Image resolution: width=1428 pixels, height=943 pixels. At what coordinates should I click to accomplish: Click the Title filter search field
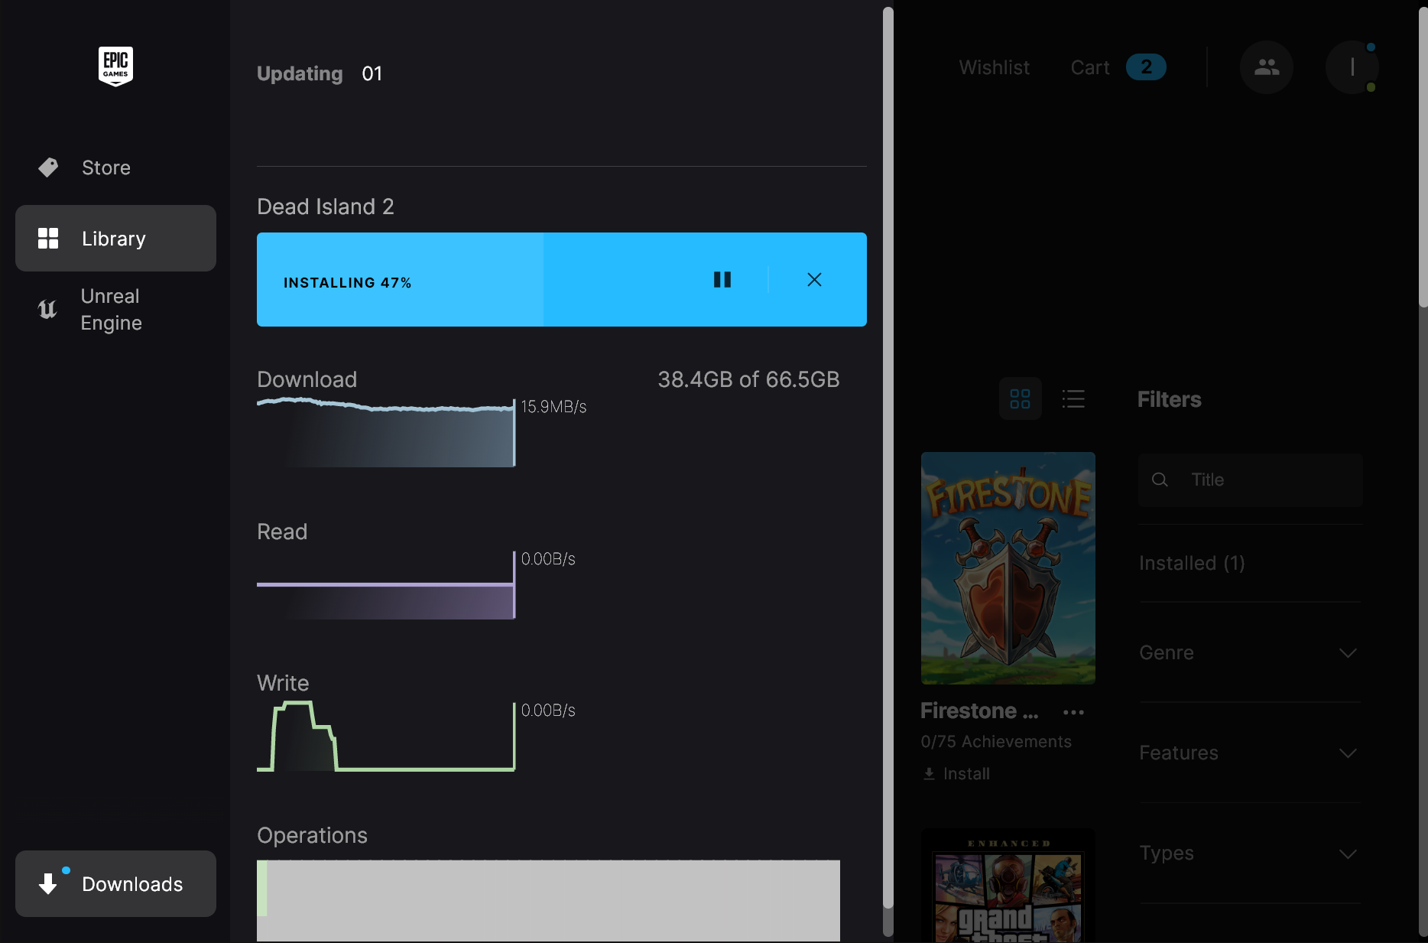1251,480
